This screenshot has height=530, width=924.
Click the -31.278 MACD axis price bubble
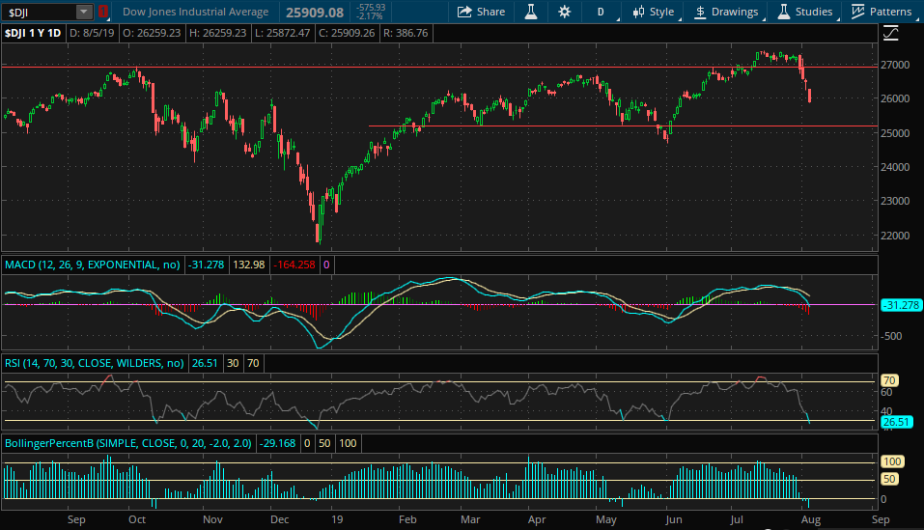tap(901, 305)
